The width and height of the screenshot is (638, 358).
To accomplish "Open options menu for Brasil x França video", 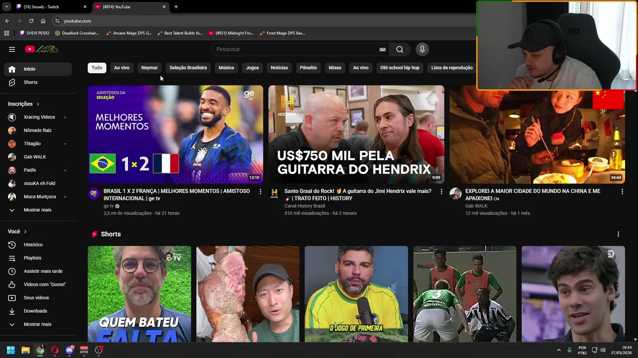I will pos(260,191).
